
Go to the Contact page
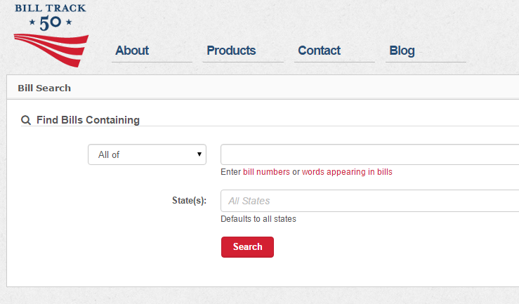pos(319,51)
